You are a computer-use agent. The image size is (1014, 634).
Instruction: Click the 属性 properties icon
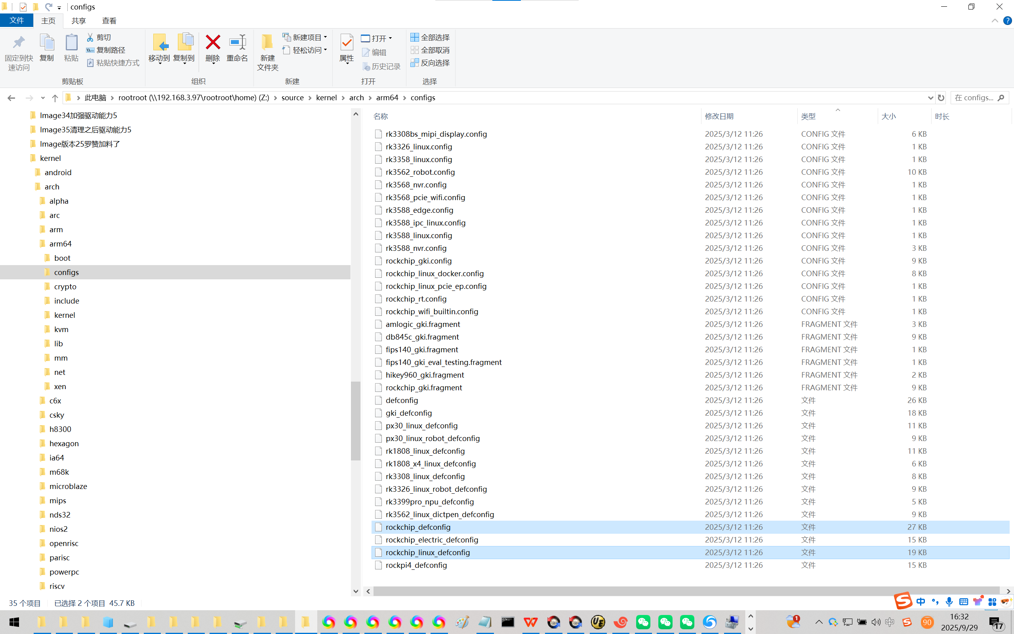tap(347, 42)
